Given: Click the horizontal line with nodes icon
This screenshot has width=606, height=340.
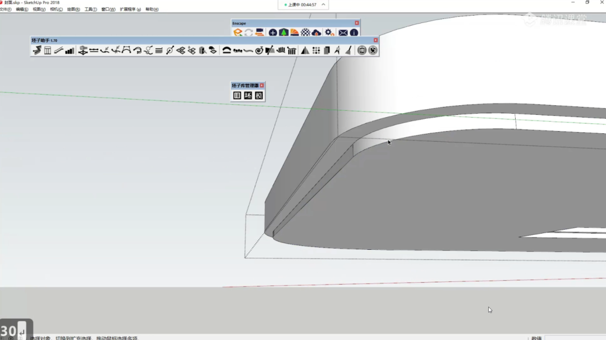Looking at the screenshot, I should (x=94, y=50).
